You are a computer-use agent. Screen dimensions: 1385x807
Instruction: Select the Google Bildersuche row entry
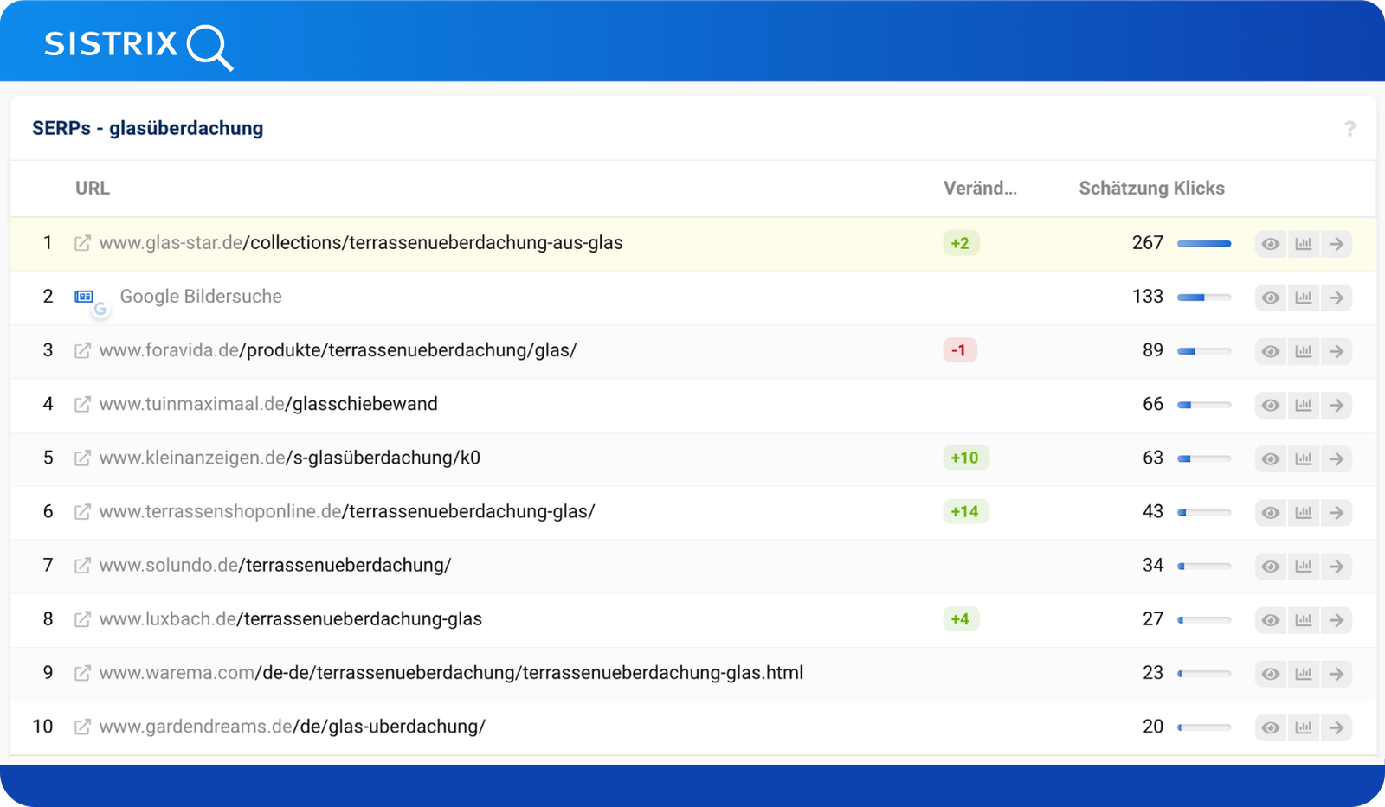[x=201, y=297]
